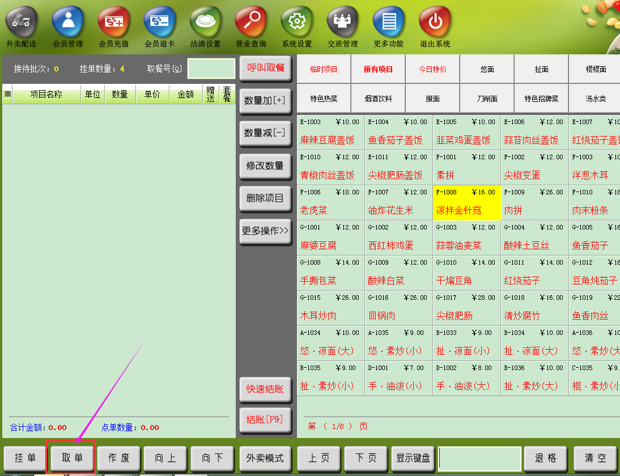Toggle 外卖模式 takeout mode
This screenshot has height=476, width=620.
point(265,458)
